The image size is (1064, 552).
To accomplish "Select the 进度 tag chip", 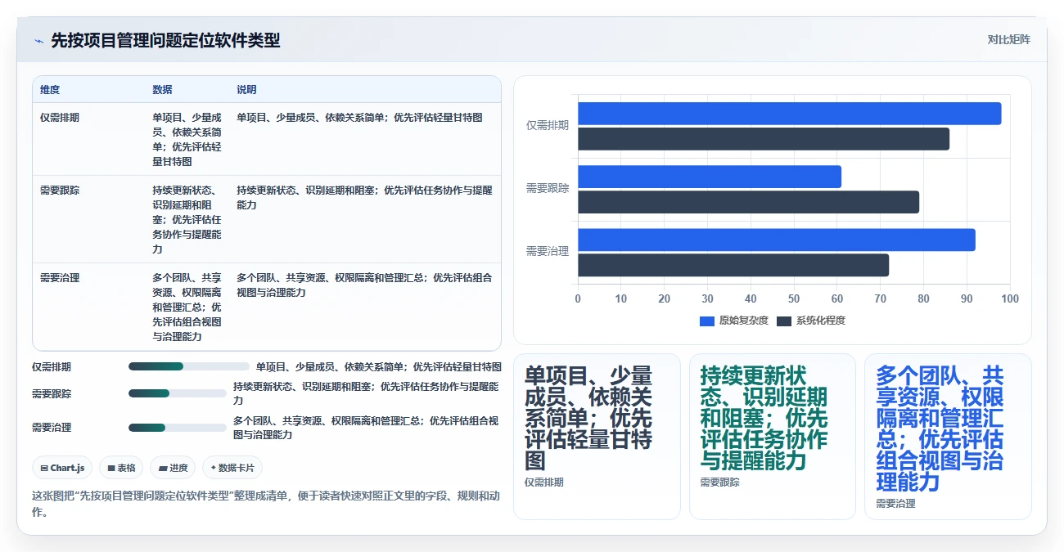I will [173, 468].
